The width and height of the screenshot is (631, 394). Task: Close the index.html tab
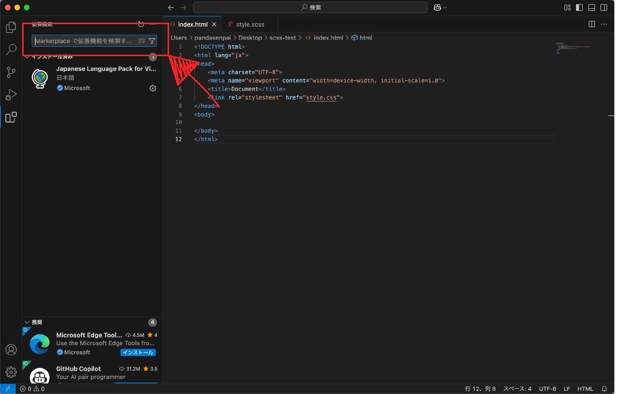[x=214, y=24]
